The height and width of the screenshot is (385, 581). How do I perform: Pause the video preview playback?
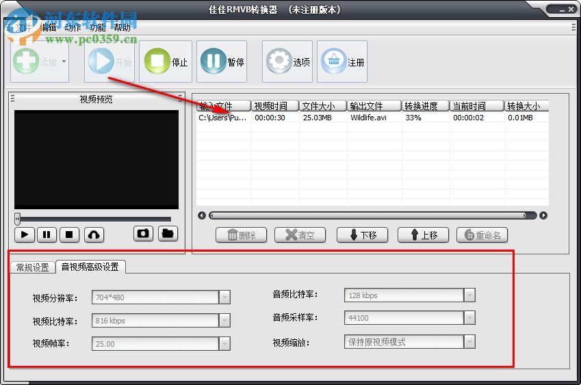47,235
